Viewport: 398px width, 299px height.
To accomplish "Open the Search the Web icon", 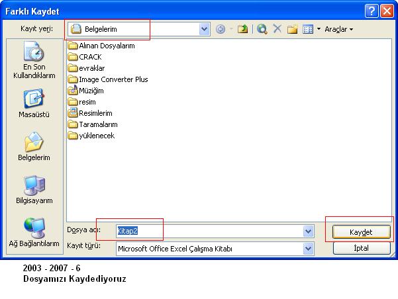I will pyautogui.click(x=262, y=29).
